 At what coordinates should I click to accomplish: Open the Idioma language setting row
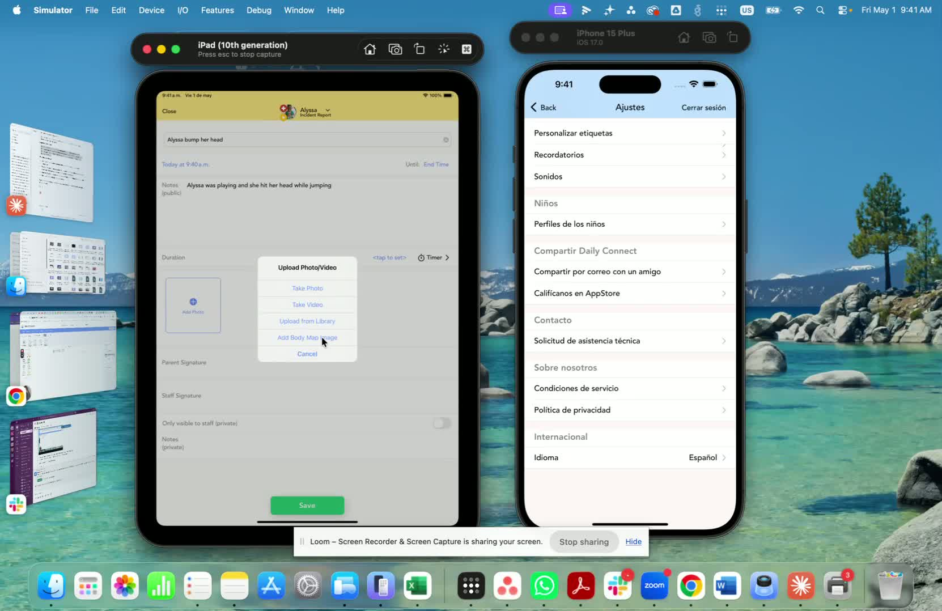pyautogui.click(x=630, y=457)
